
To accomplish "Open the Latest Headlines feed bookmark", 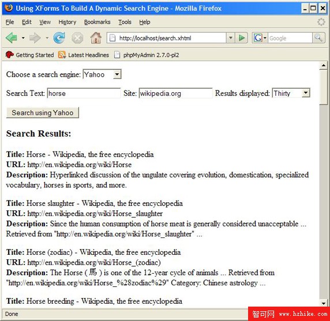I will [84, 55].
